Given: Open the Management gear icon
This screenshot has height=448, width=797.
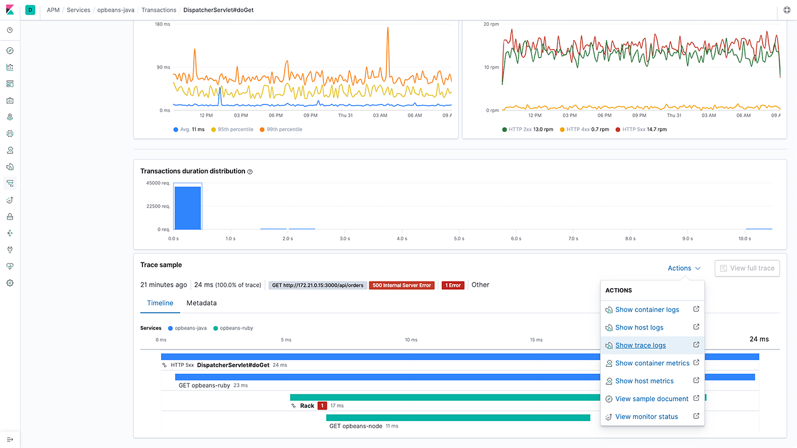Looking at the screenshot, I should point(9,283).
